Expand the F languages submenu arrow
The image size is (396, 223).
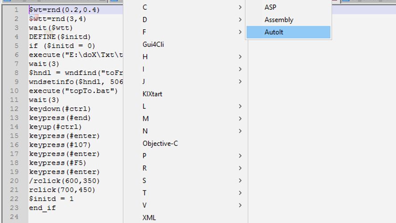pos(240,32)
